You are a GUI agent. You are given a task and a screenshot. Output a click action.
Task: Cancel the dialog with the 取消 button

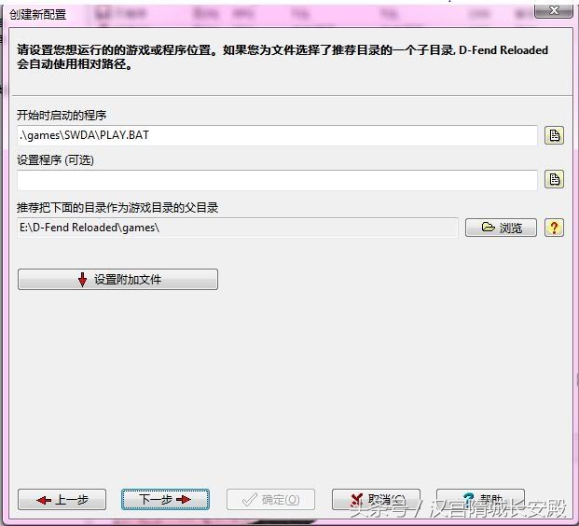[x=376, y=500]
